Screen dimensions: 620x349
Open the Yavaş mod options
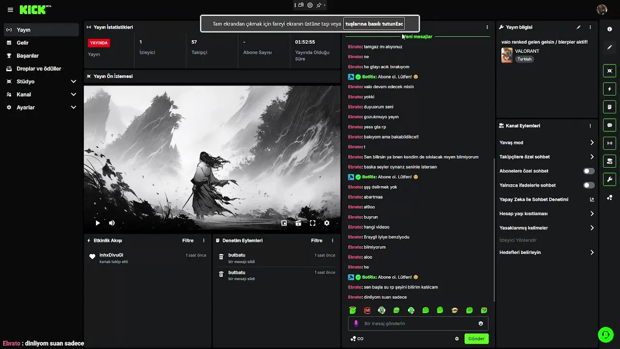pyautogui.click(x=547, y=143)
